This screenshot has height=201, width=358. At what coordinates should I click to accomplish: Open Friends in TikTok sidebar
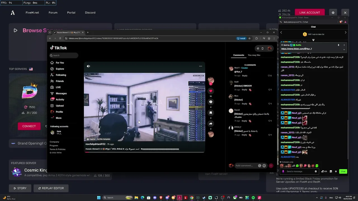(57, 81)
